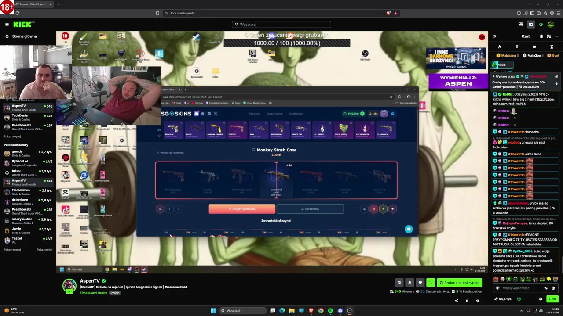This screenshot has height=316, width=563.
Task: Open a new browser tab
Action: coord(58,4)
